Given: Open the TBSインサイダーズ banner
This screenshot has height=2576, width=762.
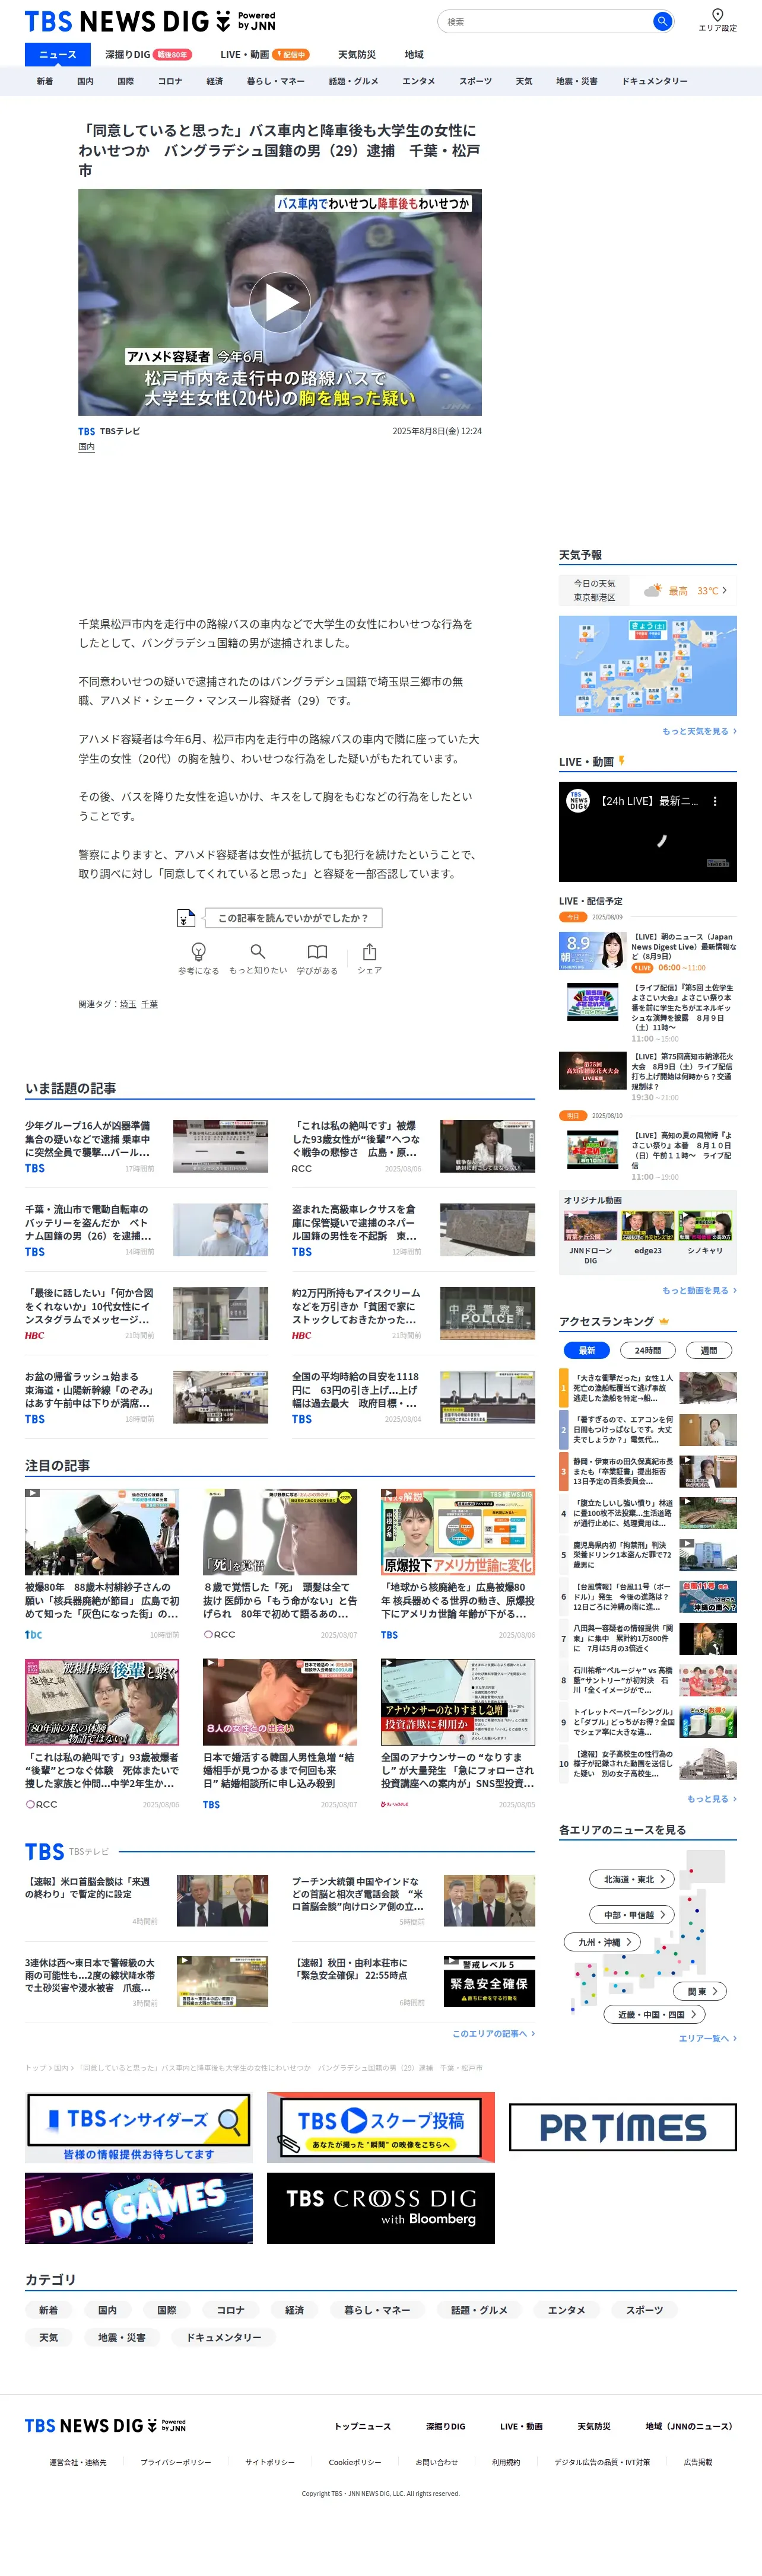Looking at the screenshot, I should [x=139, y=2128].
